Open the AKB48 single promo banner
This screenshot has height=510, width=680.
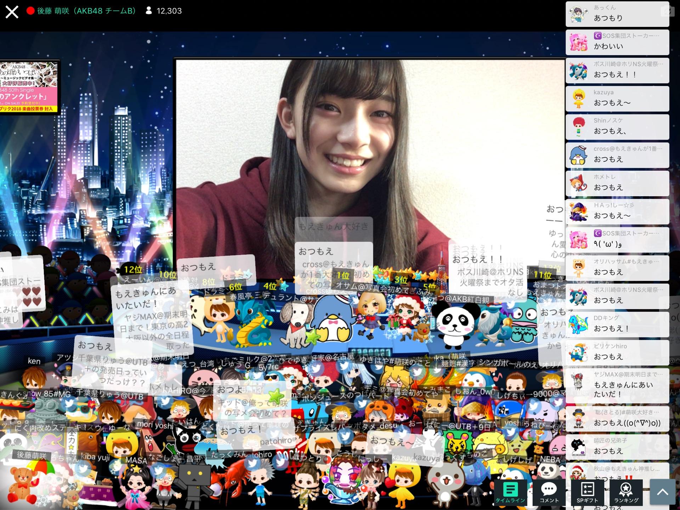28,87
